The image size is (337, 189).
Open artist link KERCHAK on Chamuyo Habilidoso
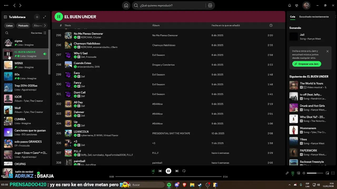(x=86, y=47)
